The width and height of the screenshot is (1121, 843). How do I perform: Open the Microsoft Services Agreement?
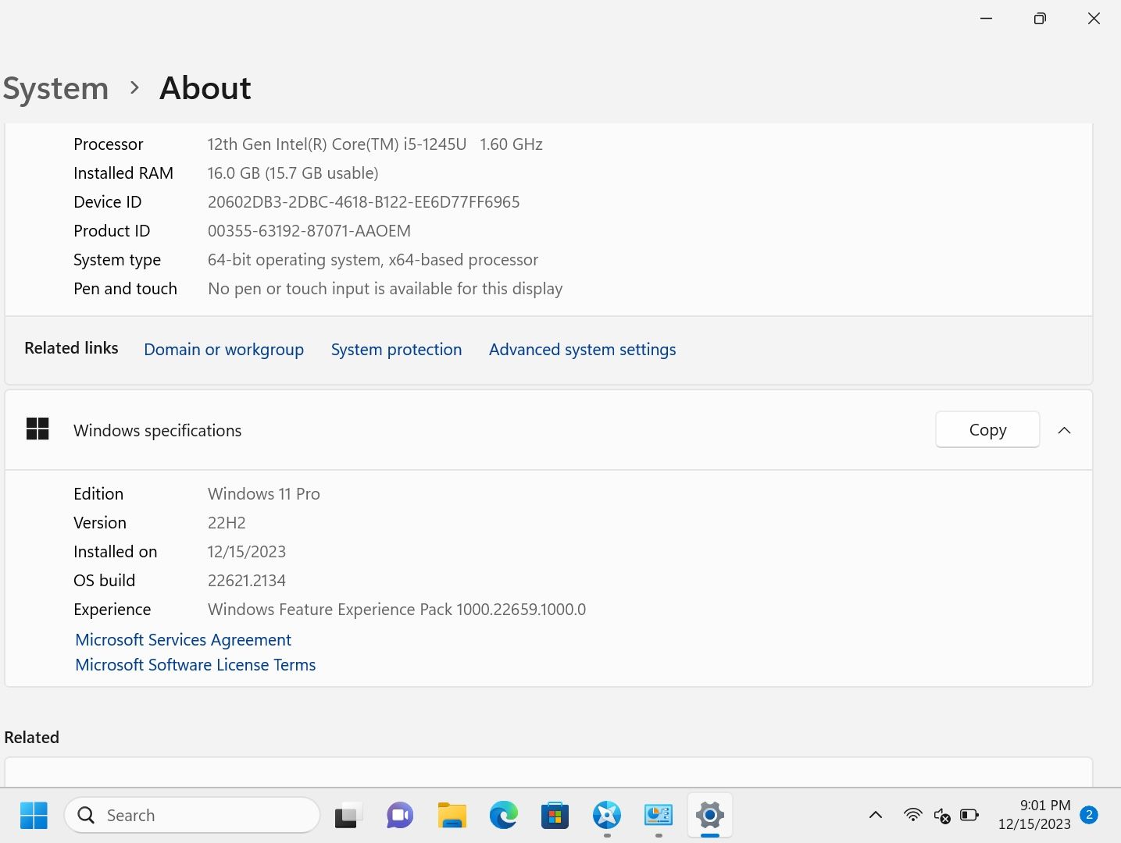pos(183,639)
